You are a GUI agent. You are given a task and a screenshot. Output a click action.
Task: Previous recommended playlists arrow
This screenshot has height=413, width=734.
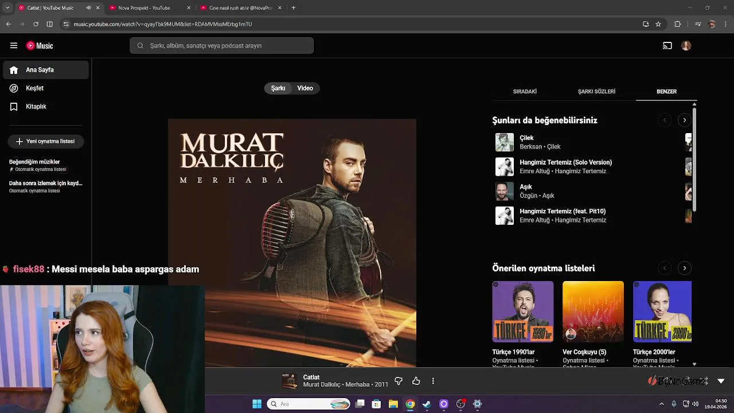(665, 268)
